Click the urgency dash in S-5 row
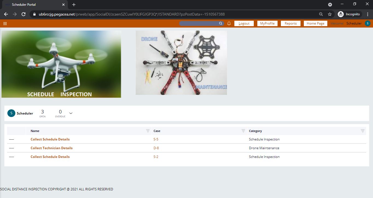Image resolution: width=373 pixels, height=198 pixels. pos(11,139)
